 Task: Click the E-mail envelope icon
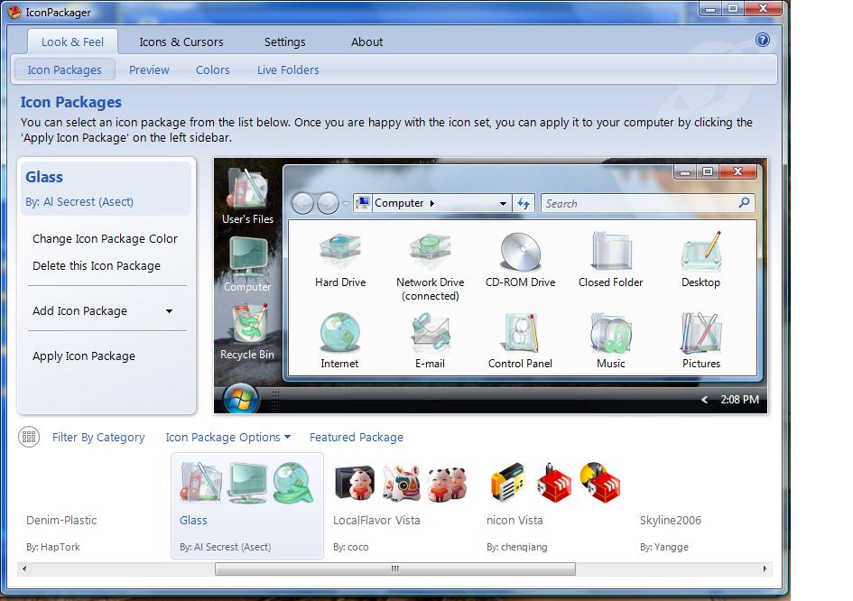(x=431, y=332)
